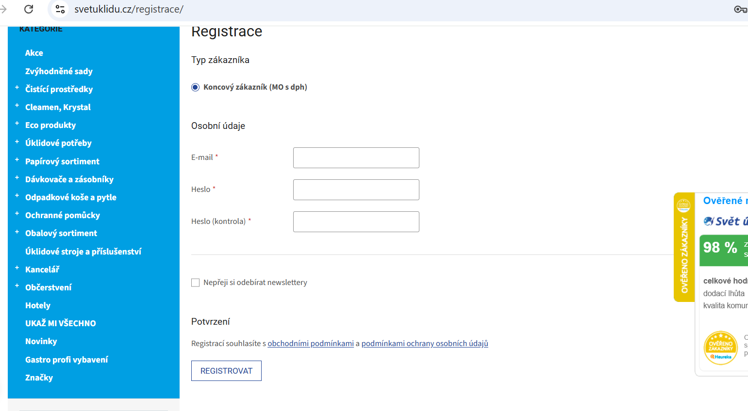Viewport: 748px width, 411px height.
Task: Select Koncový zákazník radio button
Action: [196, 87]
